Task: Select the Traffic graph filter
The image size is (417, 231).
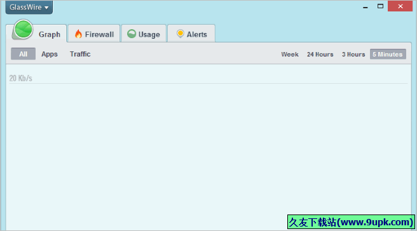Action: 80,54
